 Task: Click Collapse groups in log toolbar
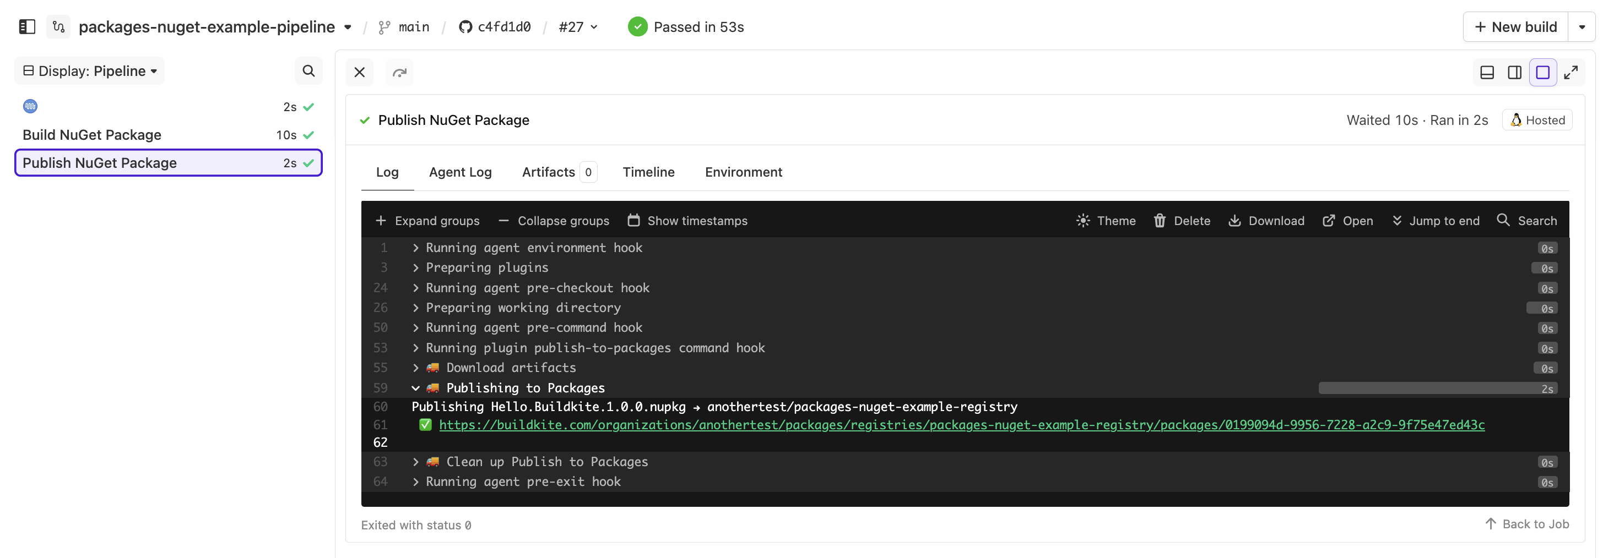[x=554, y=221]
